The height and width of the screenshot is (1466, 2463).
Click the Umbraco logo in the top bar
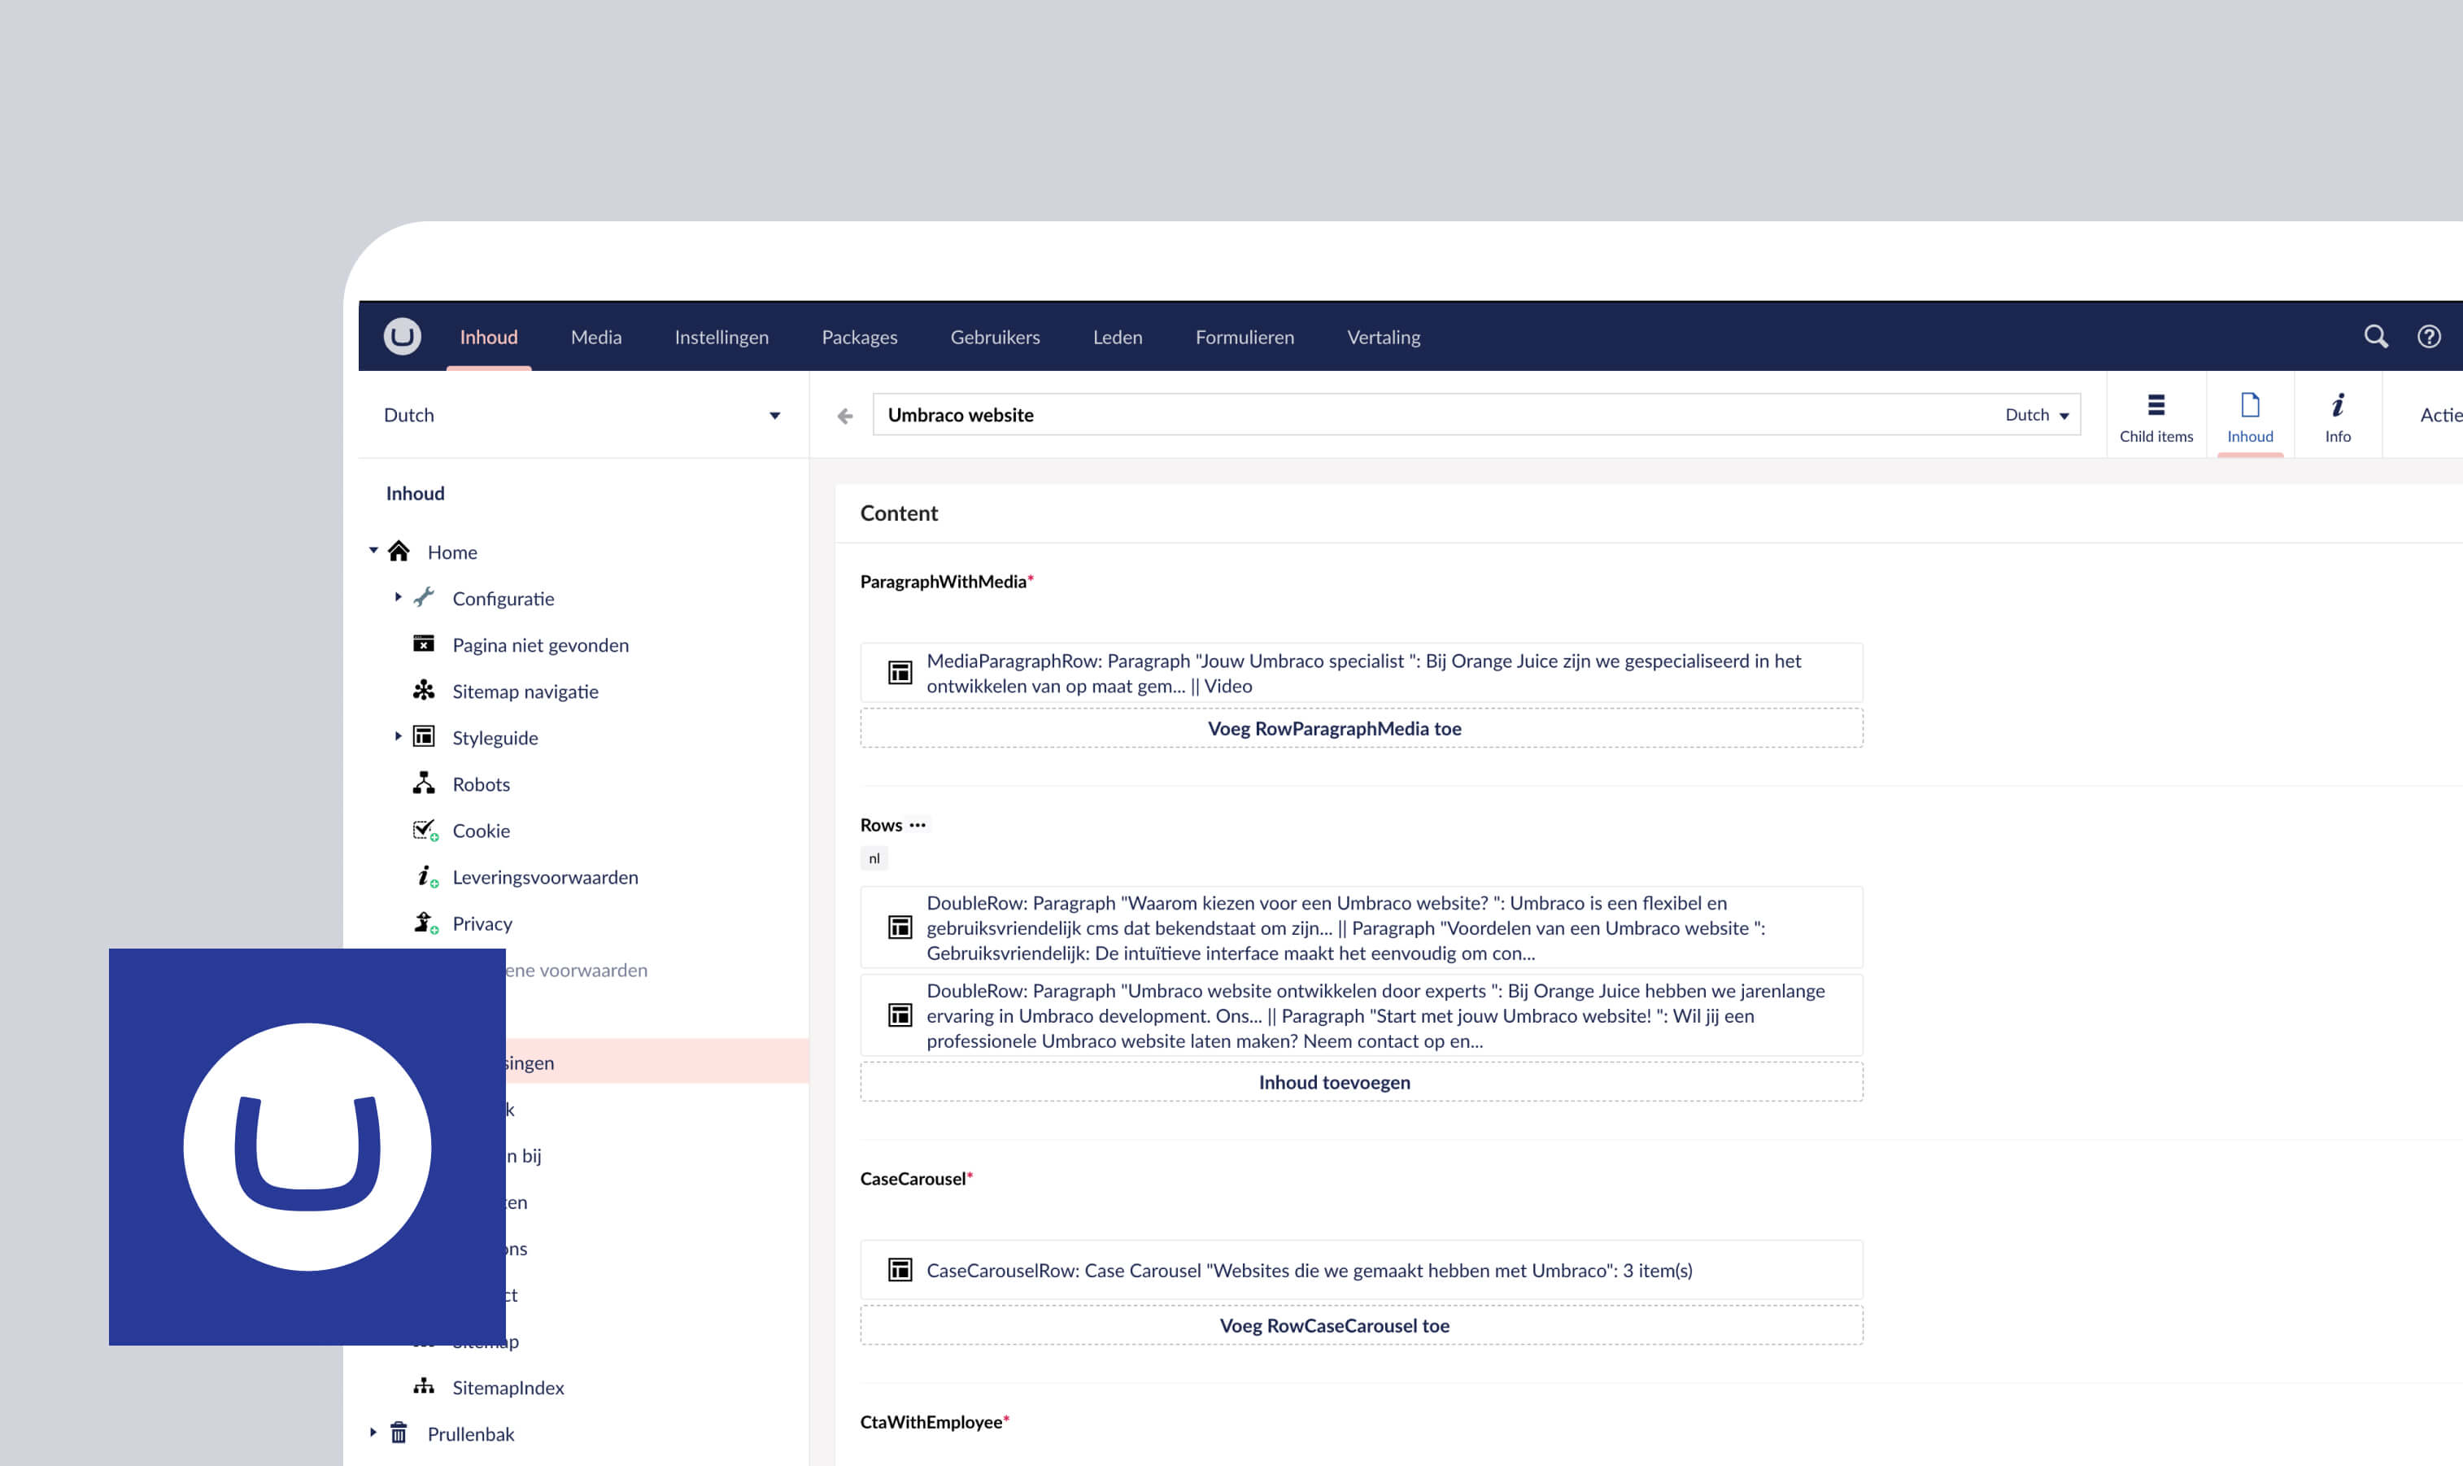403,336
